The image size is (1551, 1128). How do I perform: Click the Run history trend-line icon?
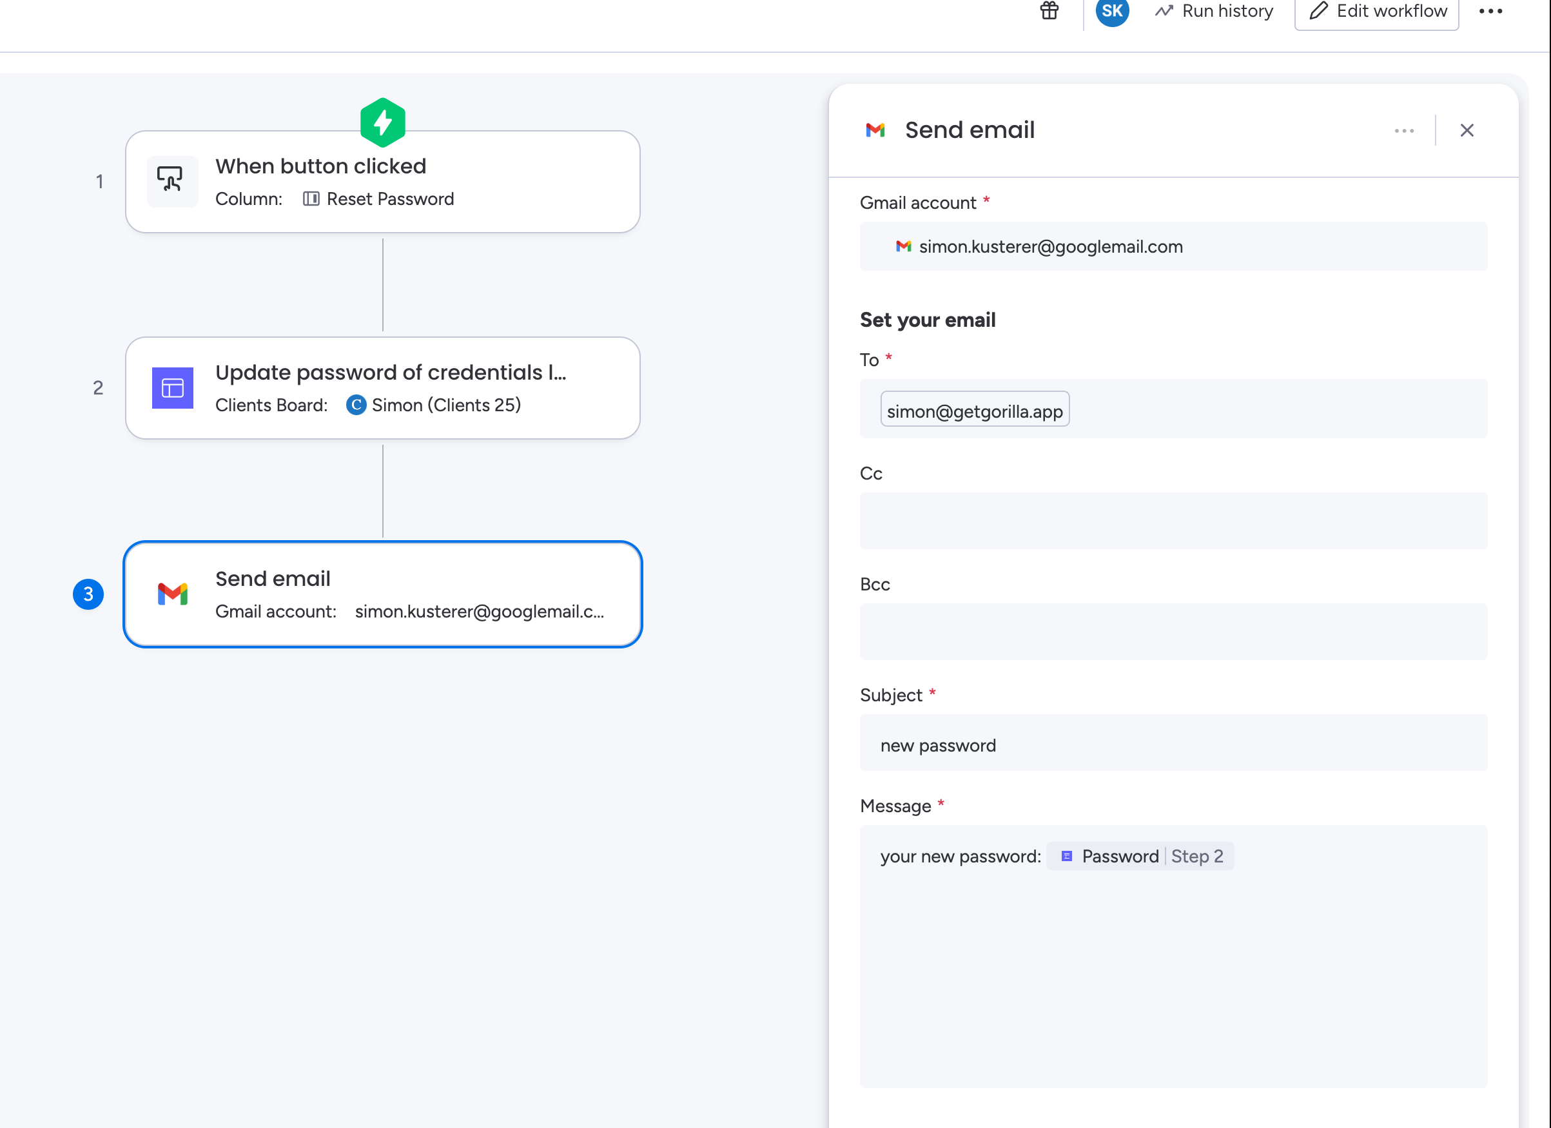(1165, 11)
